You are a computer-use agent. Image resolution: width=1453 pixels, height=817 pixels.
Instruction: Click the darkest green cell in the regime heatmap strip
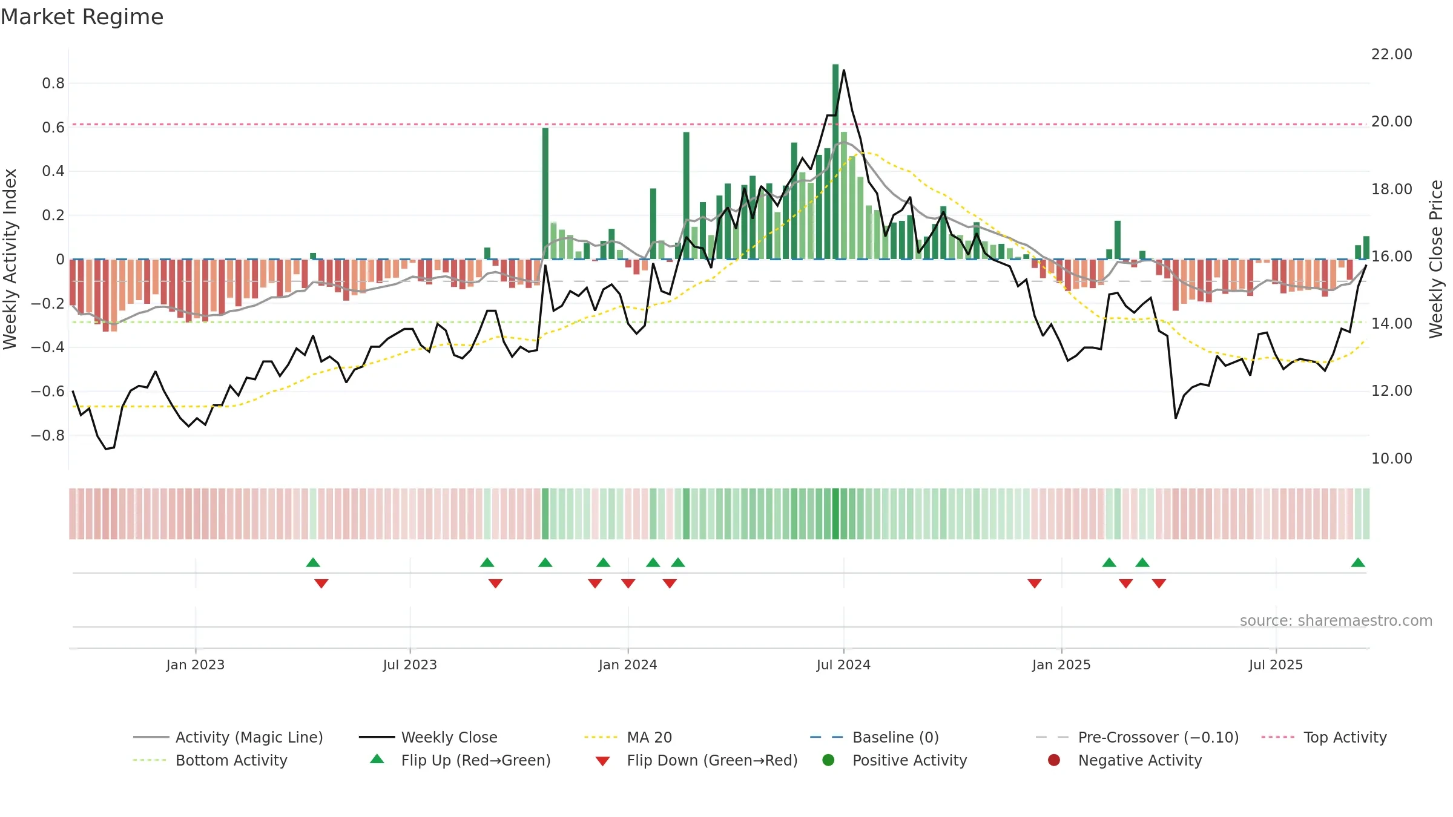pos(835,514)
